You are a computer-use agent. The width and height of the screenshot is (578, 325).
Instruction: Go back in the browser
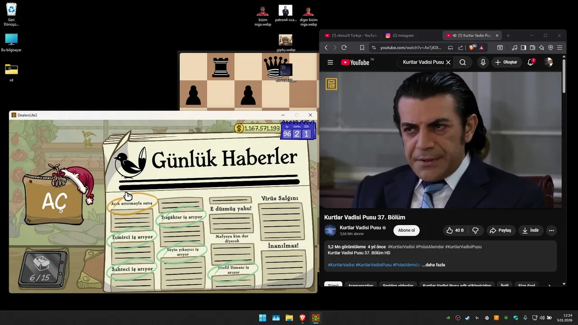pyautogui.click(x=326, y=48)
